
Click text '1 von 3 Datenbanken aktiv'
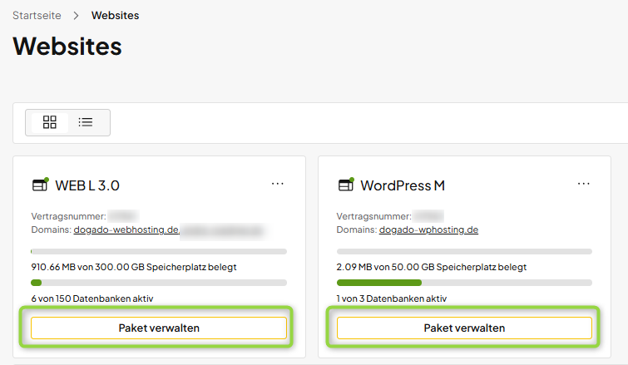[x=392, y=298]
